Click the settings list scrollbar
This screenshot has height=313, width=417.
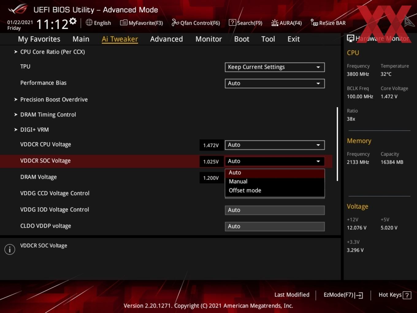(337, 144)
